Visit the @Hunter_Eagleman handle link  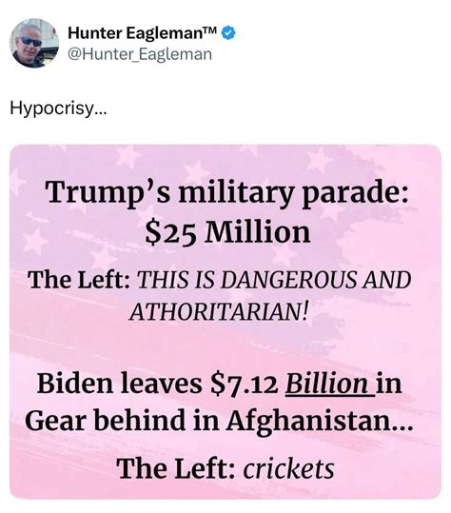[x=140, y=54]
